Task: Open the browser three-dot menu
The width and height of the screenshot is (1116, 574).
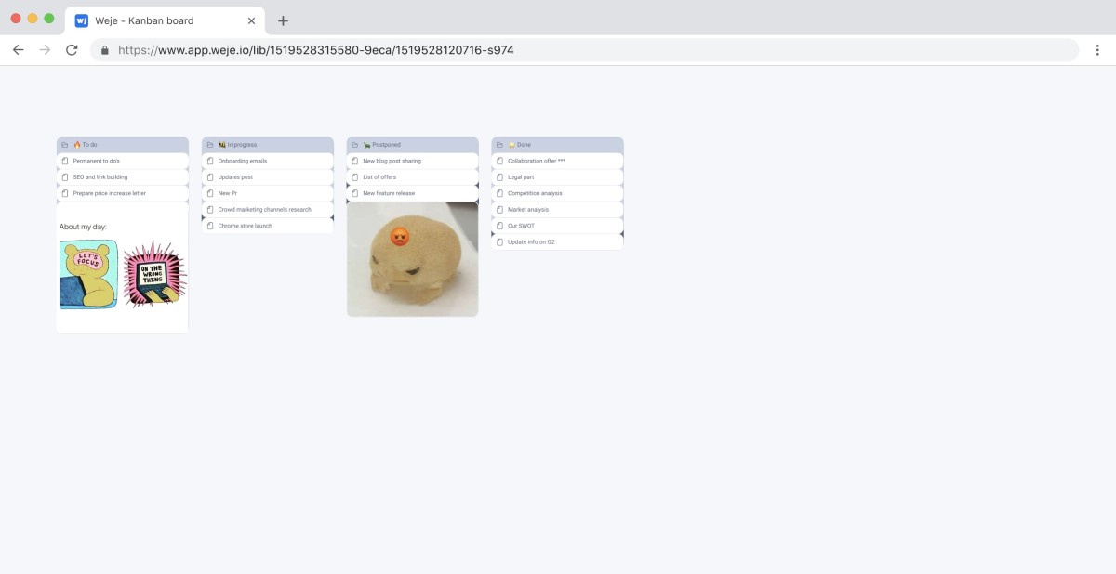Action: click(1097, 50)
